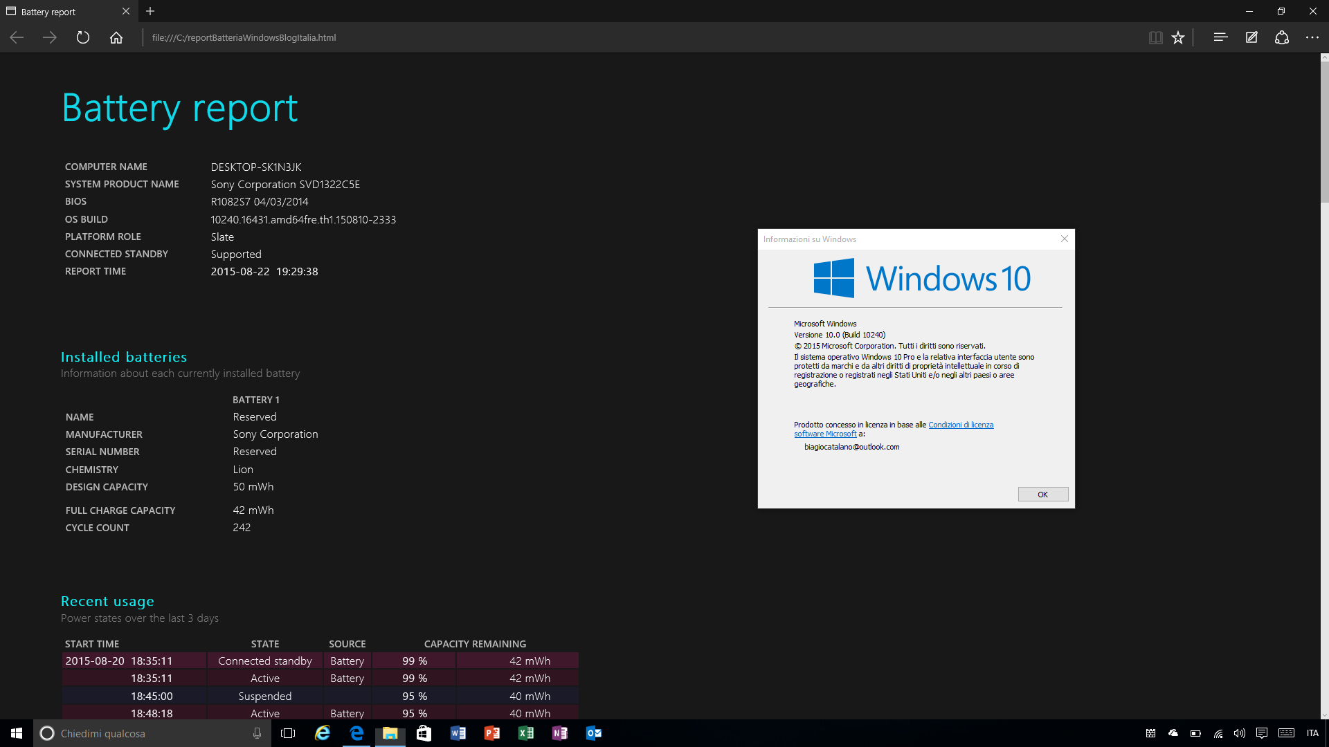Launch OneNote from taskbar
This screenshot has height=747, width=1329.
[560, 733]
